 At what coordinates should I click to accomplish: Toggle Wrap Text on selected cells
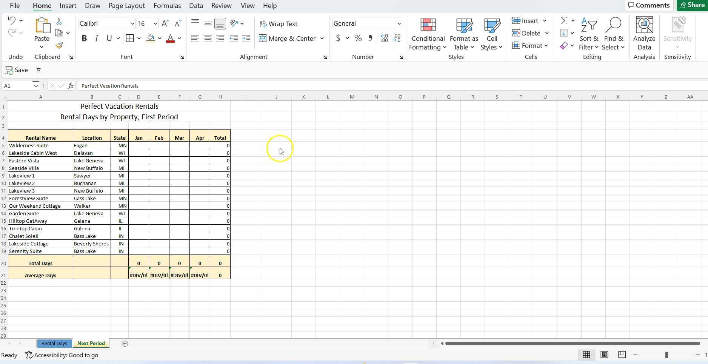tap(279, 23)
